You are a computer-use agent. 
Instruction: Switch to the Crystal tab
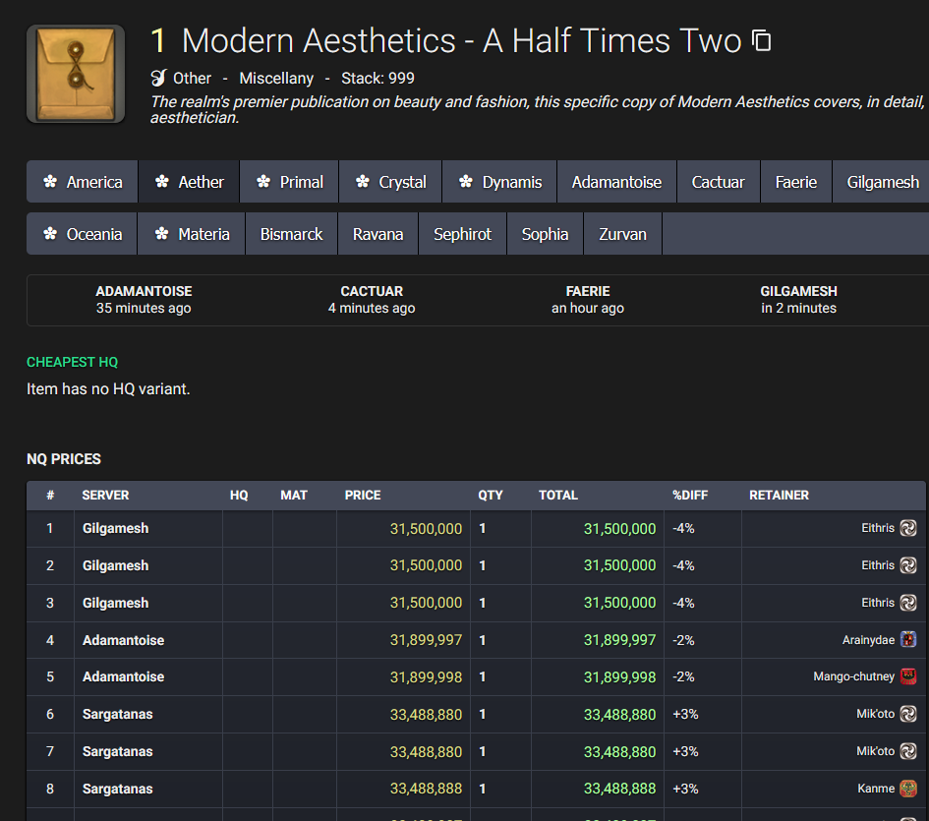coord(390,181)
